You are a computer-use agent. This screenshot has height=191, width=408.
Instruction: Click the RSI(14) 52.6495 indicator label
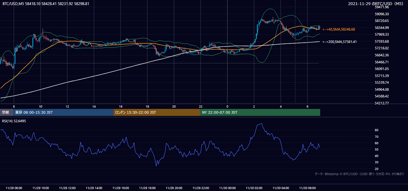14,121
